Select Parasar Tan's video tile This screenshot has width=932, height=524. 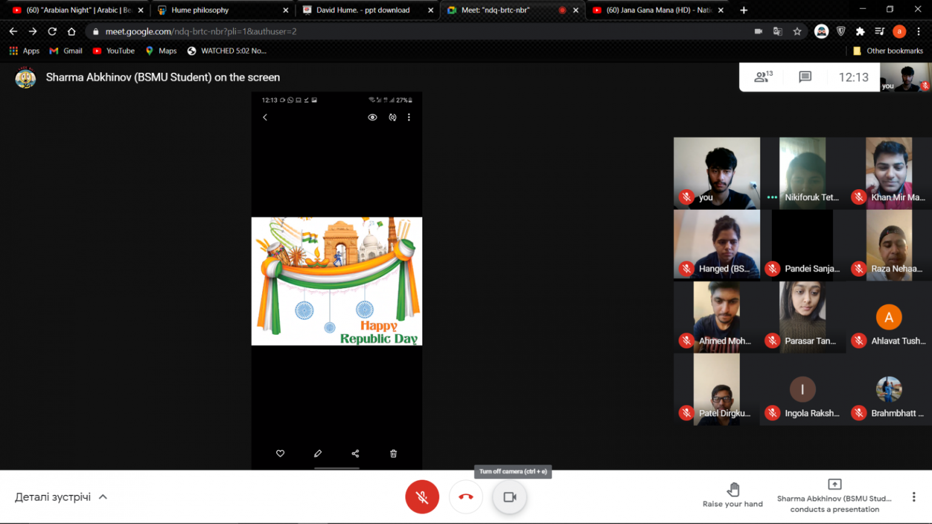[x=803, y=317]
